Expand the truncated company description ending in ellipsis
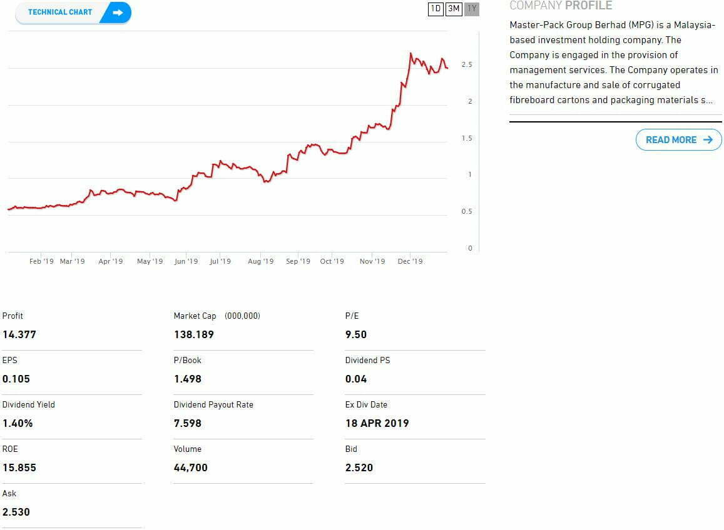724x530 pixels. pos(707,100)
